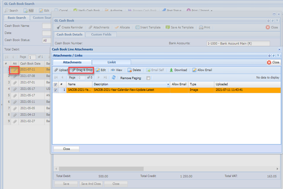
Task: Switch to the Linkit tab
Action: 111,62
